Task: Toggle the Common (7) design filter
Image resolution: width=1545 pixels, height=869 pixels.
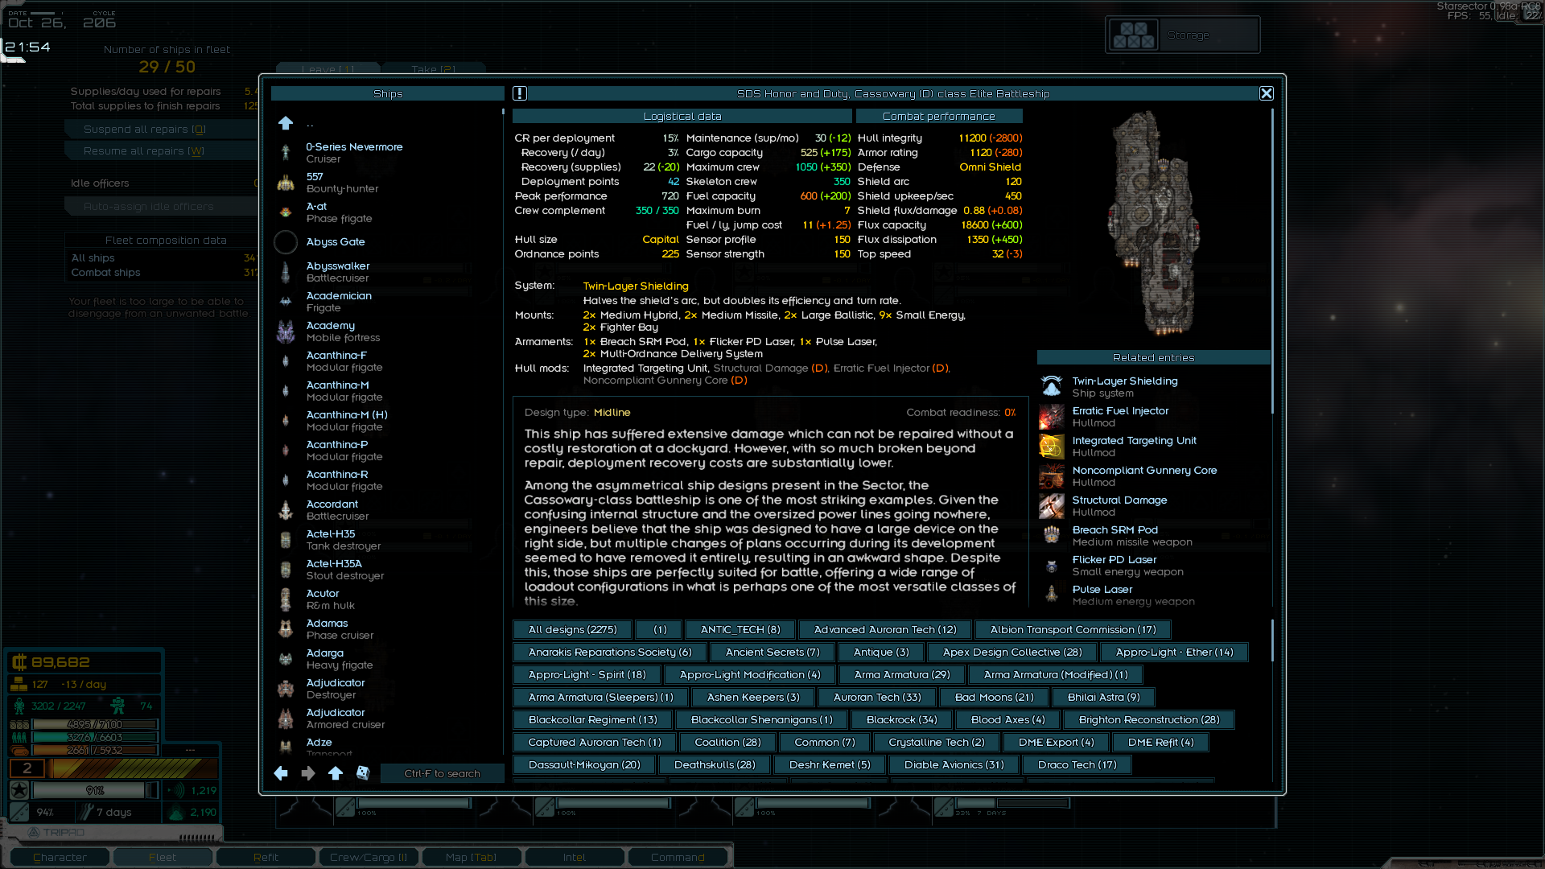Action: (x=824, y=743)
